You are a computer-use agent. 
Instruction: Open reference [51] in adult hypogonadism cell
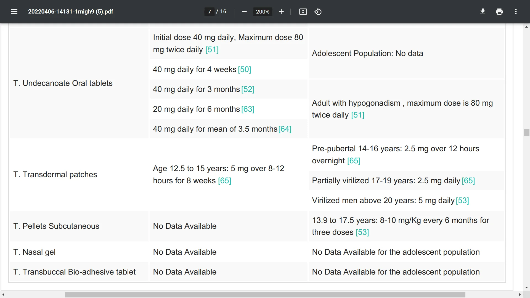point(358,115)
